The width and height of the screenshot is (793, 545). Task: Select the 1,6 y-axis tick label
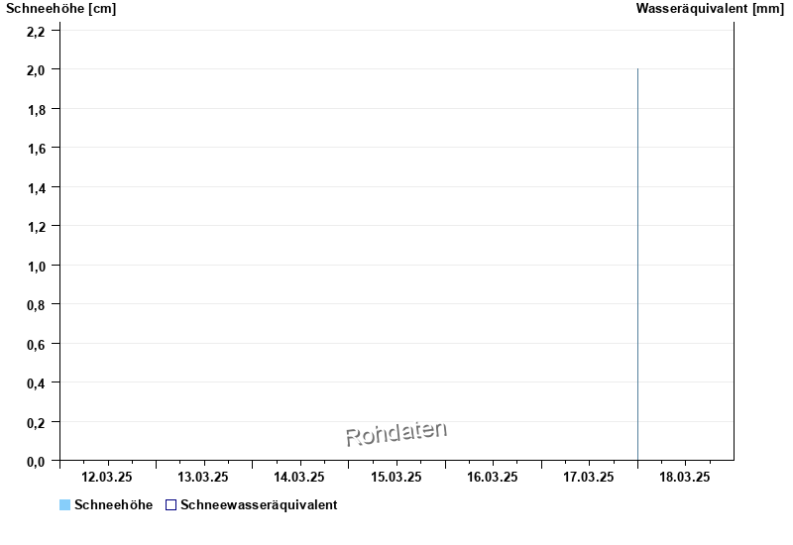[36, 149]
